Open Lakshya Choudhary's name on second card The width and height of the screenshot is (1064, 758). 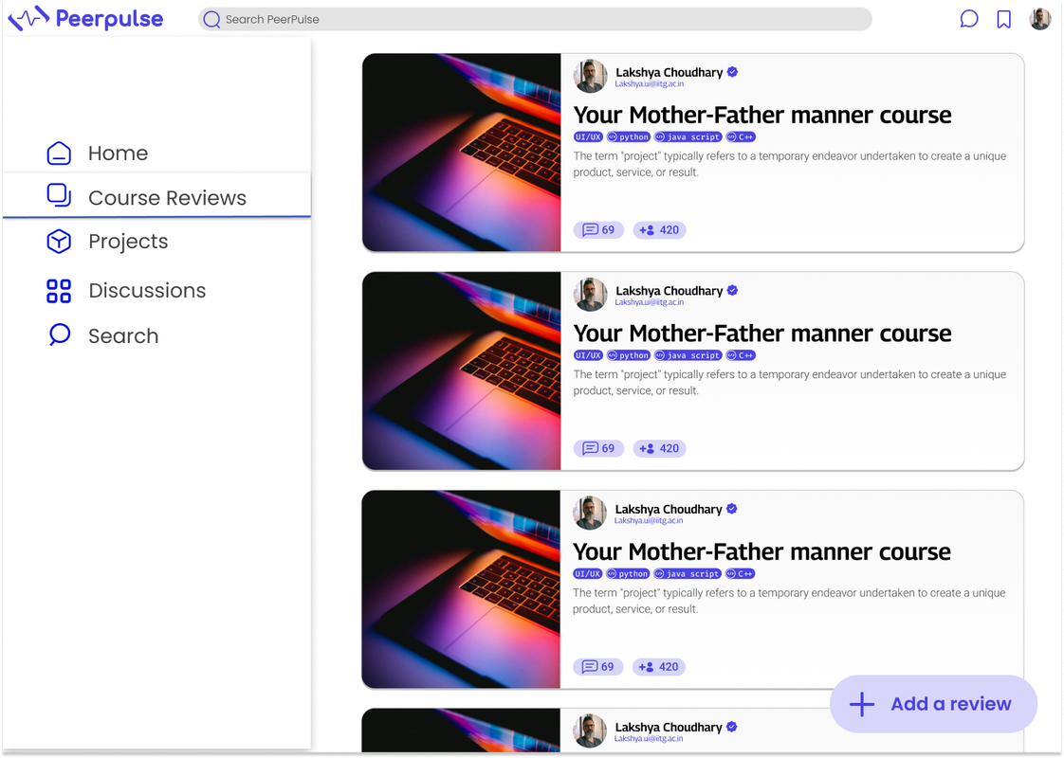coord(670,290)
